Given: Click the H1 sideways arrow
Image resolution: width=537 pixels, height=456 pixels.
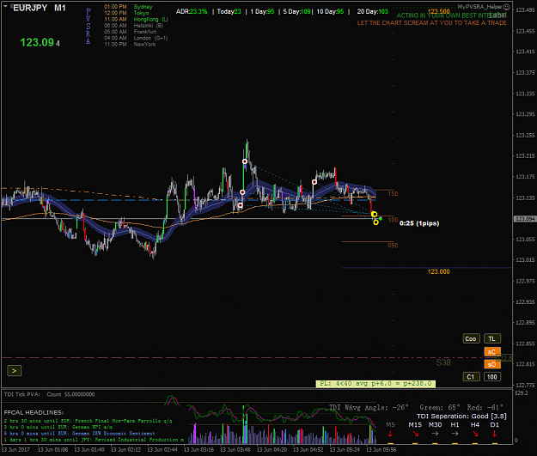Looking at the screenshot, I should click(455, 434).
